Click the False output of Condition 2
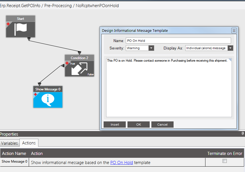The image size is (245, 172). click(90, 74)
